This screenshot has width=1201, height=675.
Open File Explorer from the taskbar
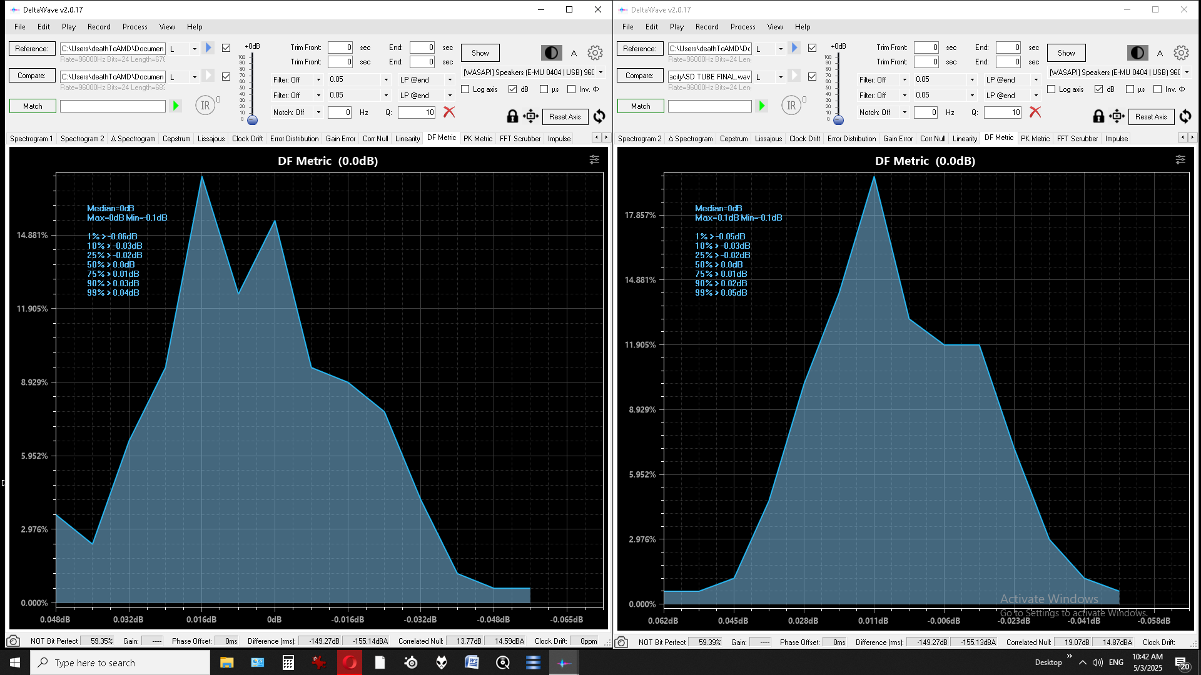(226, 662)
